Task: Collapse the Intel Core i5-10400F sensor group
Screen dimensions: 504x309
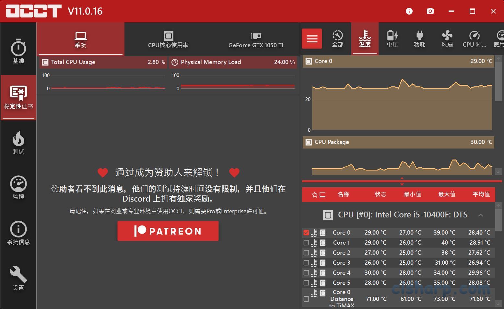Action: (480, 215)
